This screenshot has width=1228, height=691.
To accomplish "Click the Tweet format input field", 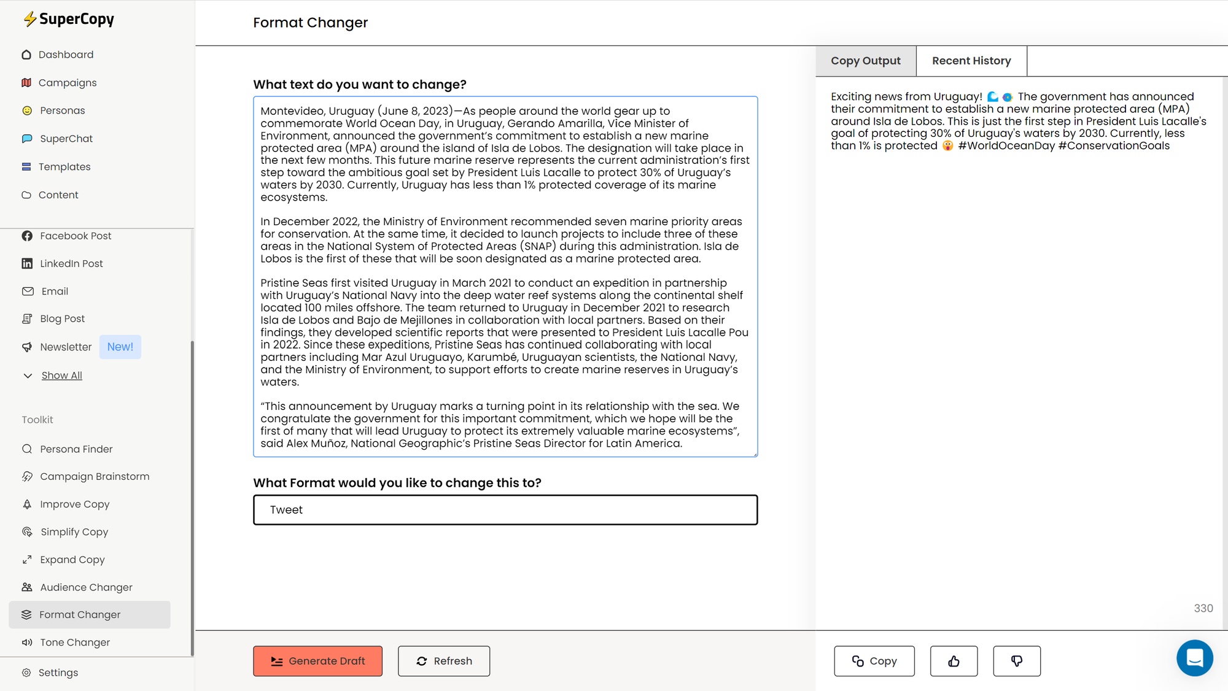I will (505, 509).
